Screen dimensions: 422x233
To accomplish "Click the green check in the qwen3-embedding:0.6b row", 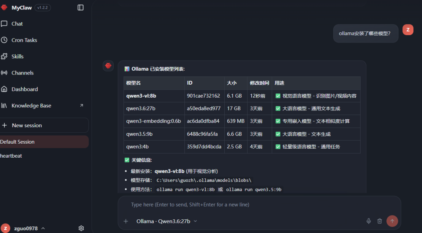I will click(278, 121).
